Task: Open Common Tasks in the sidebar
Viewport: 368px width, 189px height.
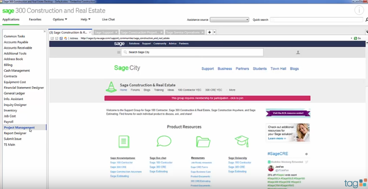Action: [14, 36]
